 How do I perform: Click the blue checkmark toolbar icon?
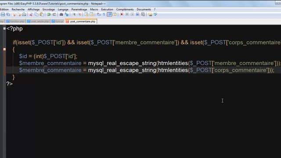pos(155,14)
